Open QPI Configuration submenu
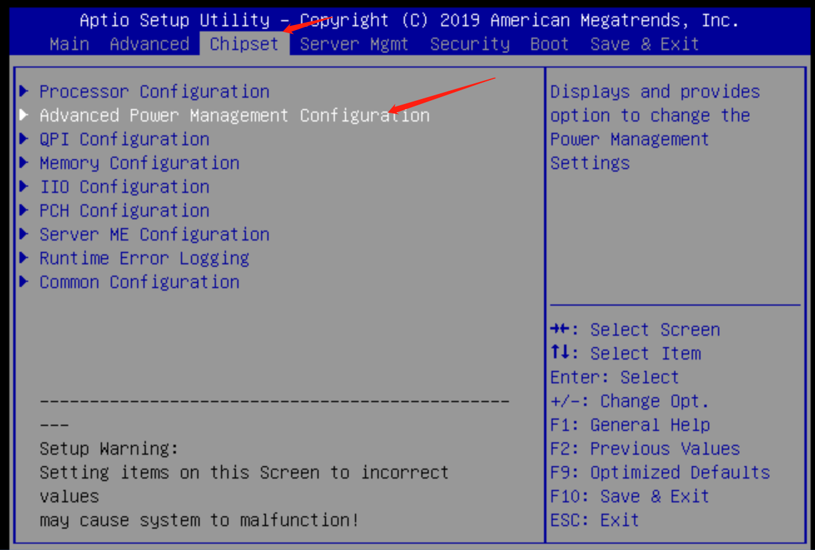 click(x=124, y=139)
